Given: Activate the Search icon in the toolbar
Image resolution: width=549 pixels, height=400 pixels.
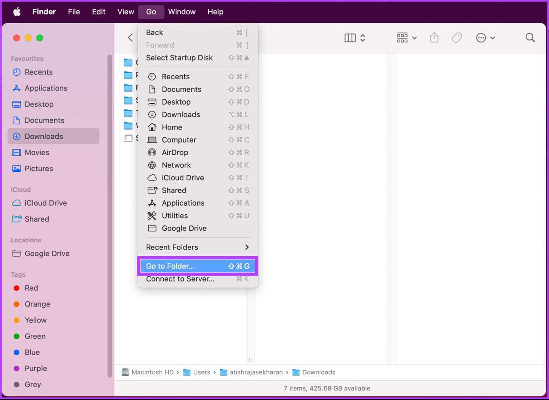Looking at the screenshot, I should (x=530, y=37).
